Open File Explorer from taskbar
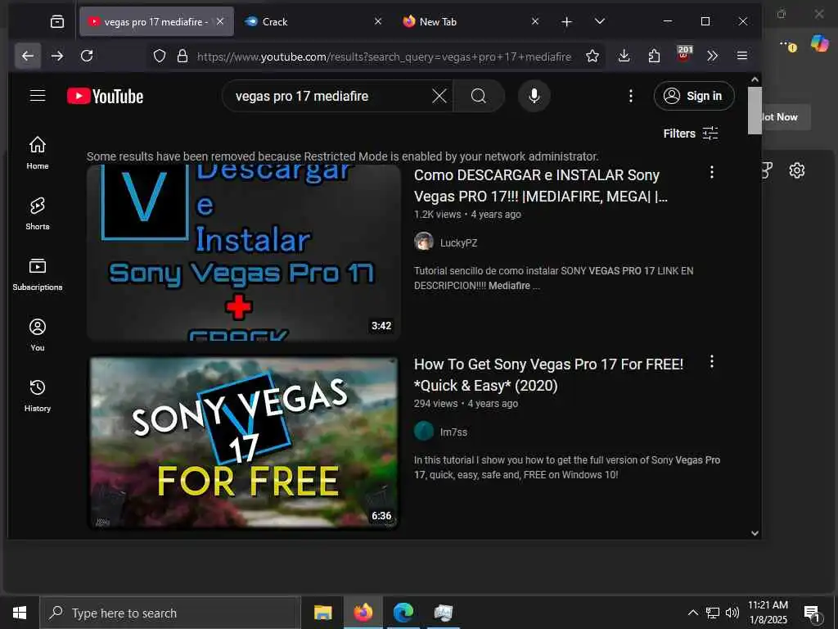The height and width of the screenshot is (629, 838). pyautogui.click(x=322, y=613)
